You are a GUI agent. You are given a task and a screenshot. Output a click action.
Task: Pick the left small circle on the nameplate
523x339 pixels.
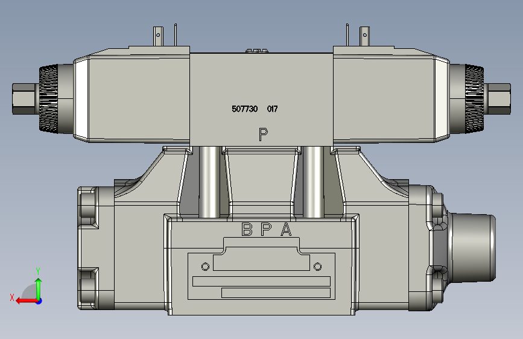pyautogui.click(x=205, y=267)
